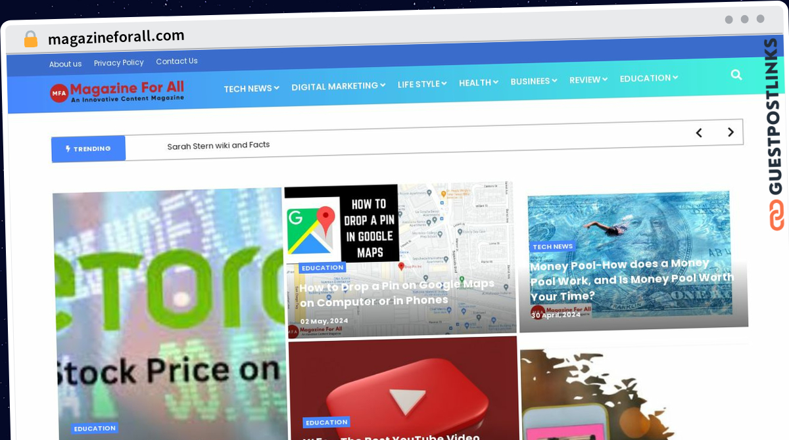Viewport: 789px width, 440px height.
Task: Expand the Digital Marketing menu
Action: click(338, 86)
